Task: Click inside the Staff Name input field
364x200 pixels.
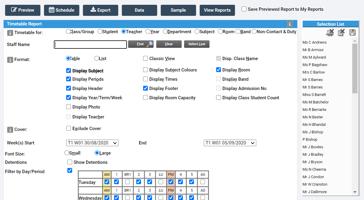Action: click(90, 44)
